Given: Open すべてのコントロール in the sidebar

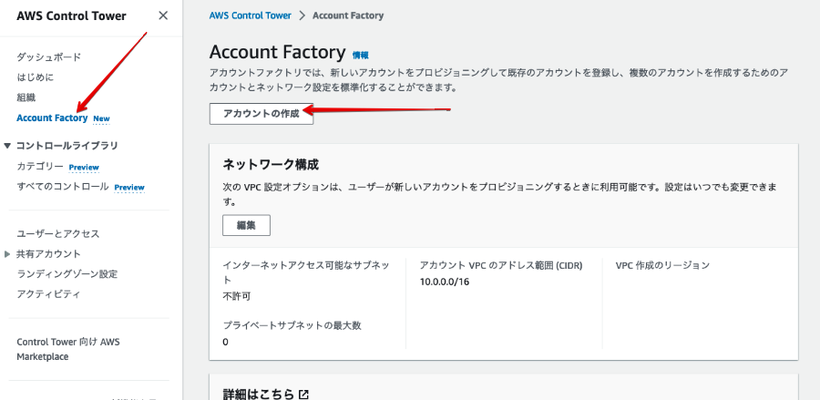Looking at the screenshot, I should pos(63,187).
